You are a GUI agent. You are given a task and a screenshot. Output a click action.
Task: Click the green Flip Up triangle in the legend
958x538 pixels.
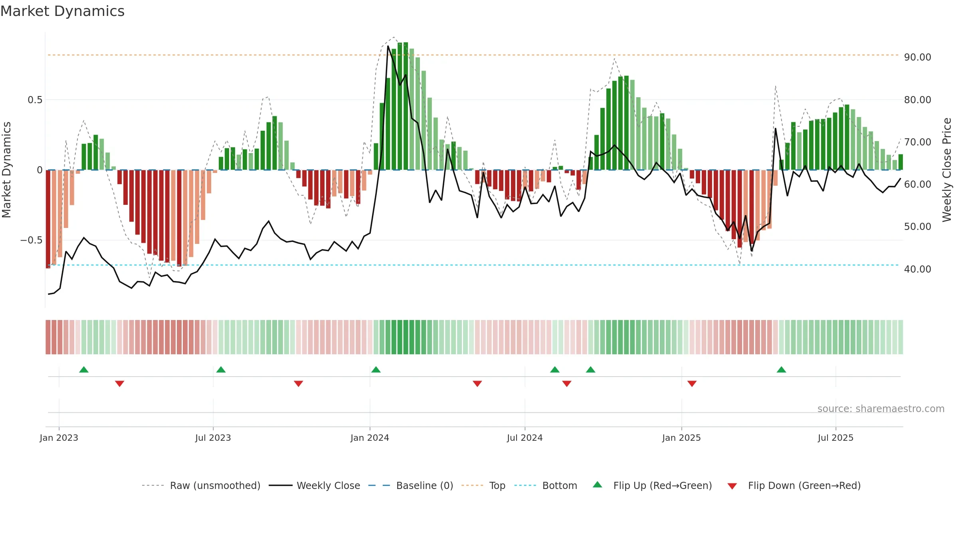click(597, 485)
